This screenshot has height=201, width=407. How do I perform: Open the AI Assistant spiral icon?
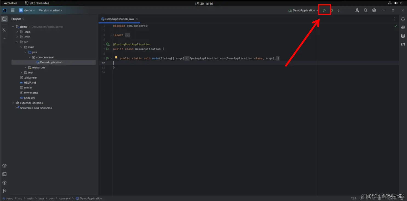[x=403, y=27]
